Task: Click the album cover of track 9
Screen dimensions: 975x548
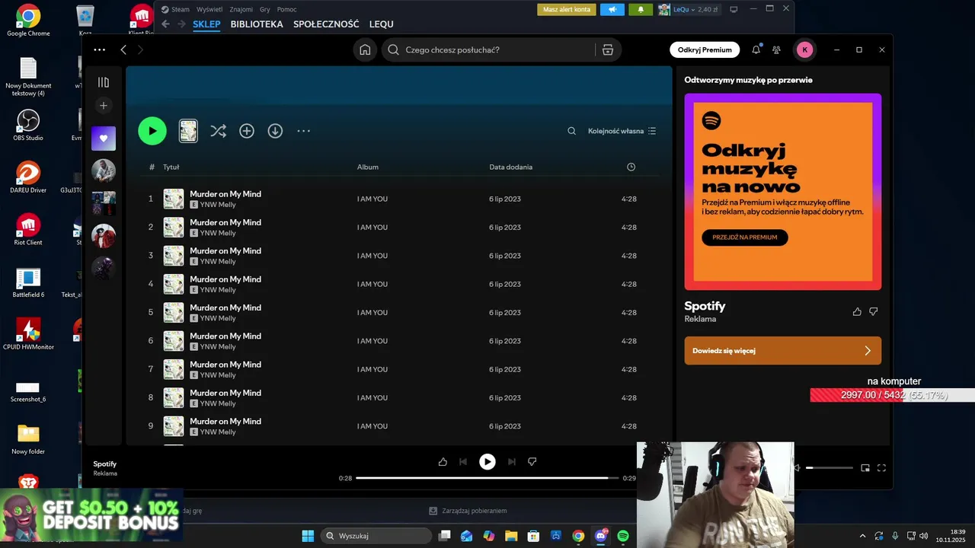Action: pyautogui.click(x=174, y=426)
